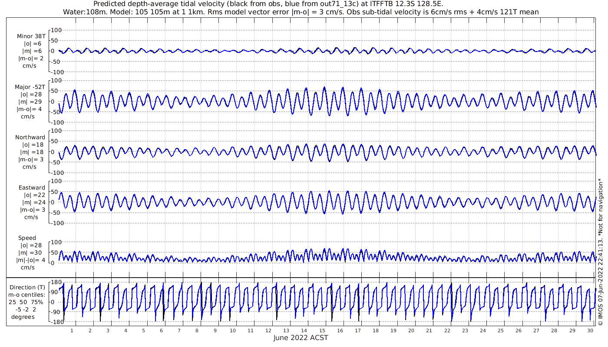Click the "-90" tick of Direction axis

[56, 312]
